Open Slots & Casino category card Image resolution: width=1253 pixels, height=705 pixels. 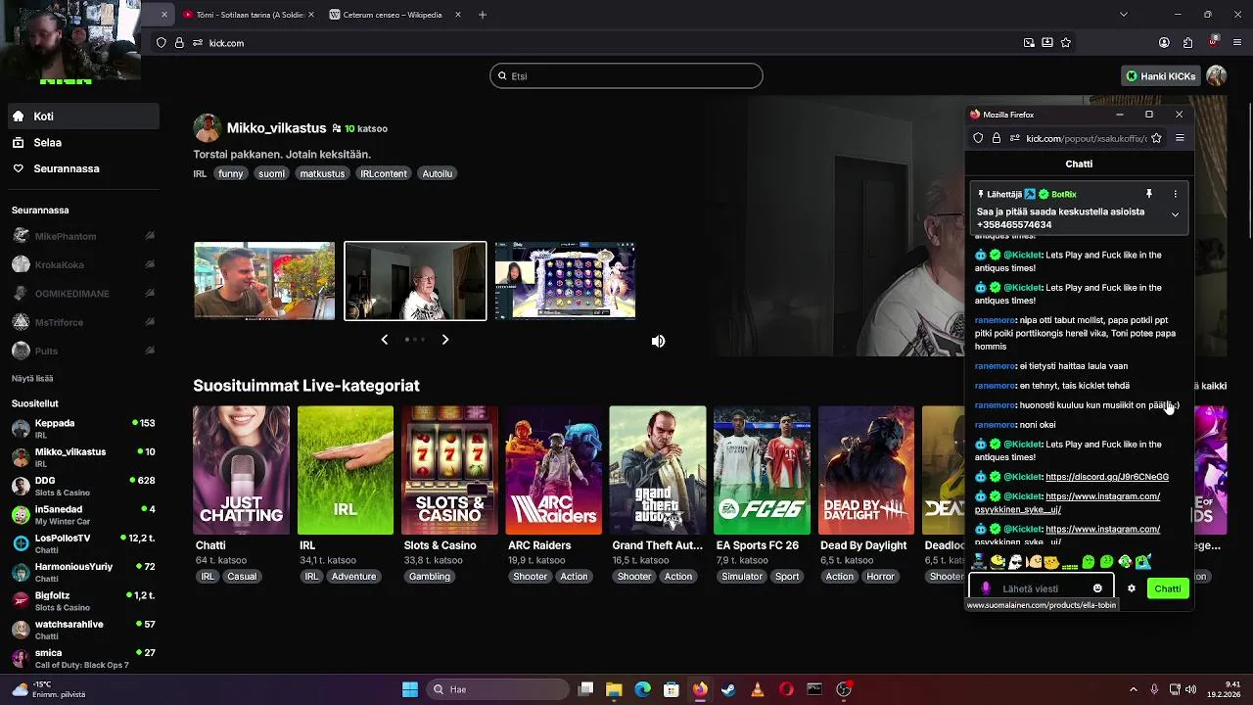click(449, 470)
